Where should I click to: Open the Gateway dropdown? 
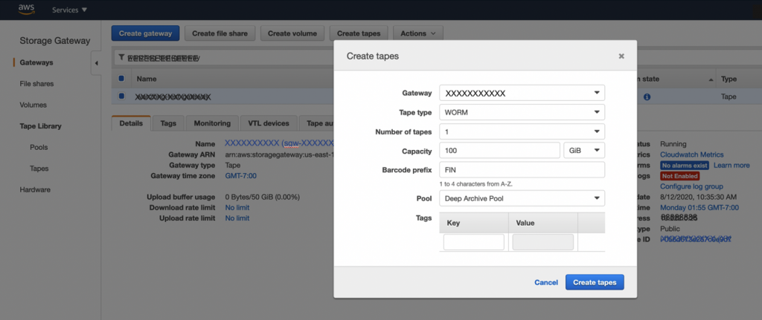tap(522, 93)
